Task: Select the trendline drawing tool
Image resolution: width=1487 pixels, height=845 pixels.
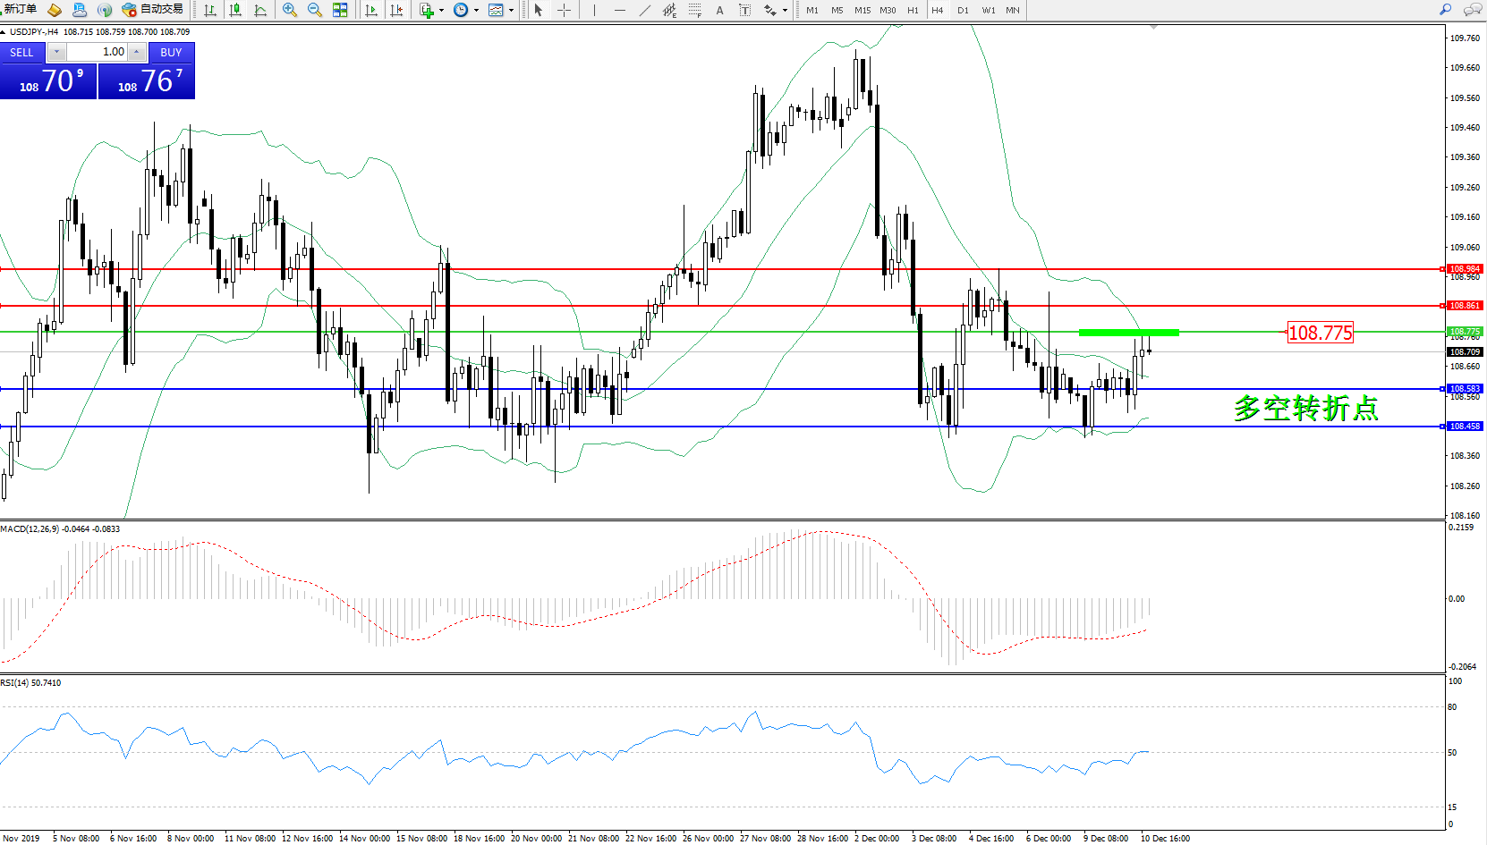Action: pyautogui.click(x=645, y=10)
